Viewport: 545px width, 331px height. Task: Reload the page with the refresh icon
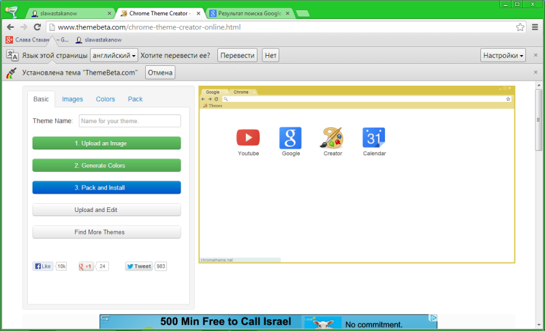click(x=37, y=27)
